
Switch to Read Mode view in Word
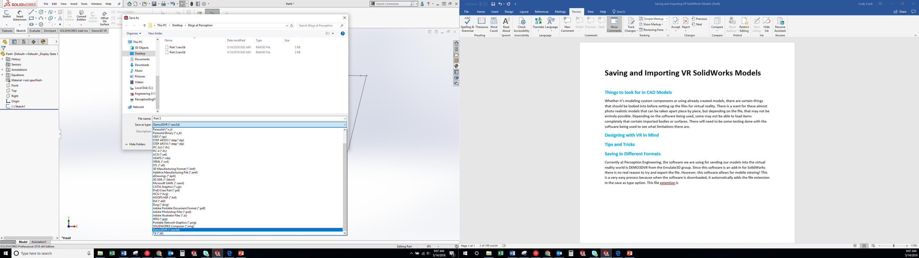pyautogui.click(x=855, y=246)
